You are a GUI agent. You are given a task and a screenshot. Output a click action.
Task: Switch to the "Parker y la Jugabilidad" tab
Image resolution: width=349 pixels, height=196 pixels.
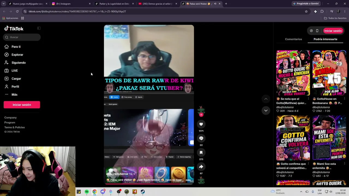[x=114, y=4]
